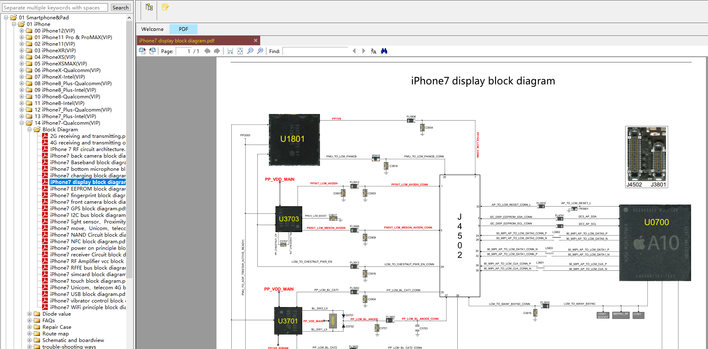Find next match arrow
The height and width of the screenshot is (349, 708).
click(364, 51)
